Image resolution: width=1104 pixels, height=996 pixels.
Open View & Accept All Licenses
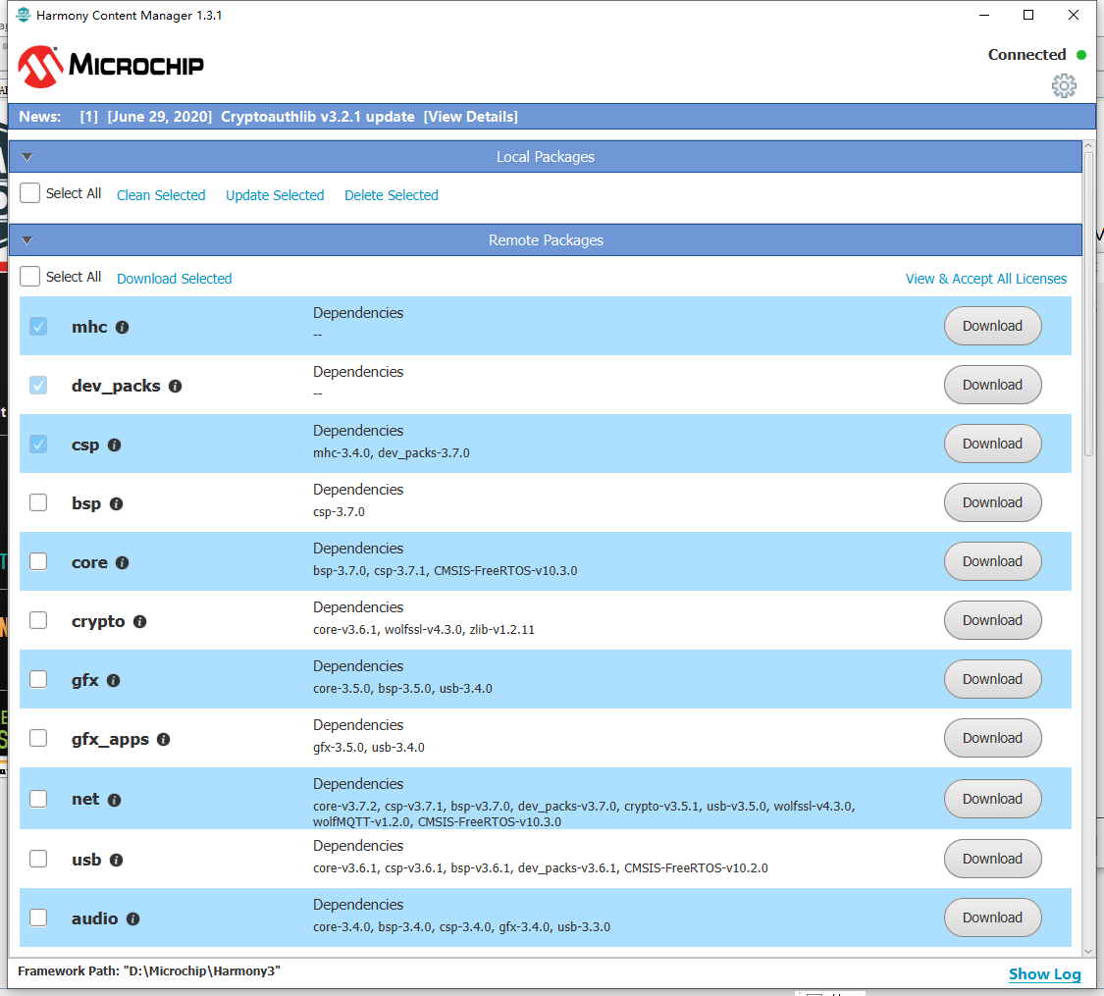(x=985, y=279)
